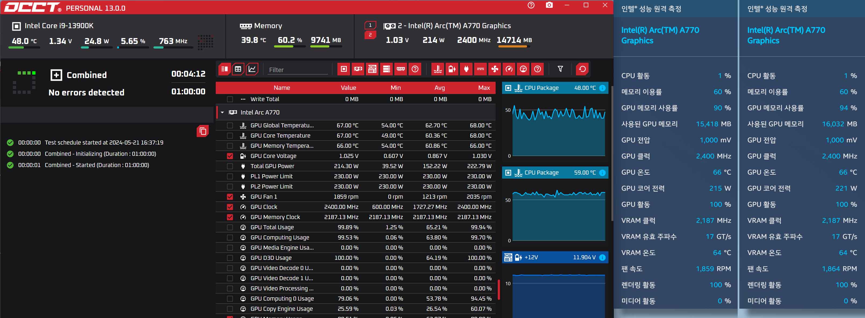Open the help question mark in titlebar
Screen dimensions: 865x318
point(531,5)
